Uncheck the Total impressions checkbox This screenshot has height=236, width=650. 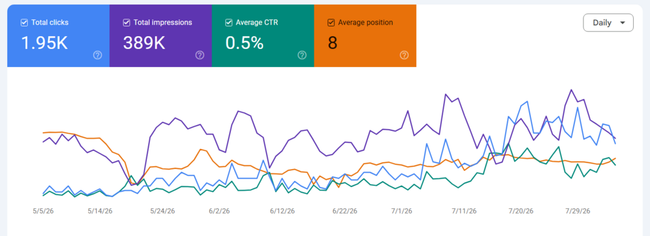click(x=126, y=23)
